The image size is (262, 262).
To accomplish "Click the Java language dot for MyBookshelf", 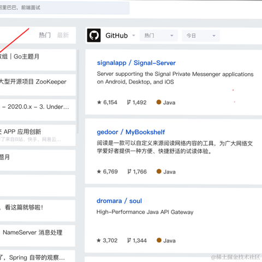I will [159, 171].
